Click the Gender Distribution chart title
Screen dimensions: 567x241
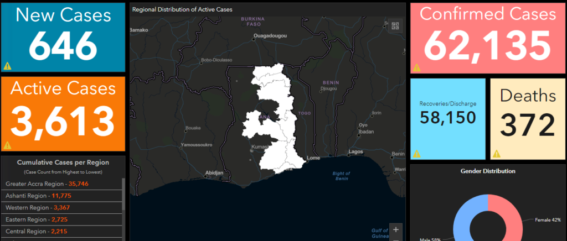tap(488, 171)
